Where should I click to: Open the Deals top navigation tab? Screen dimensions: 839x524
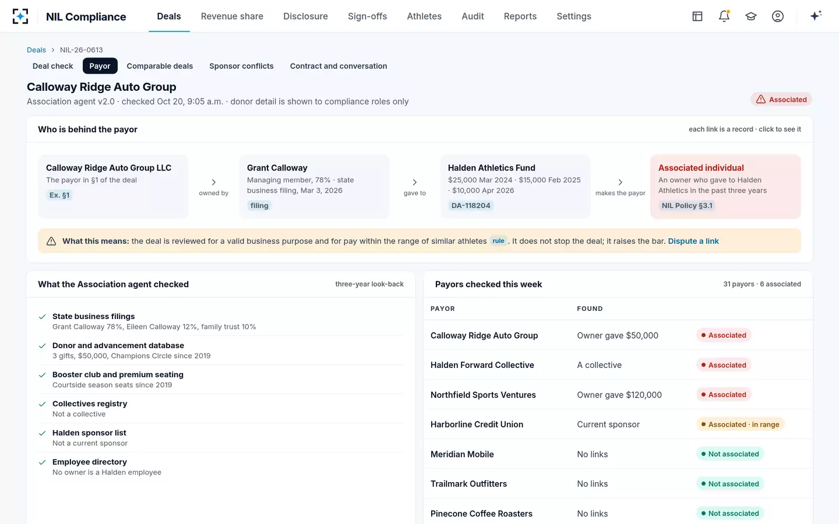169,16
